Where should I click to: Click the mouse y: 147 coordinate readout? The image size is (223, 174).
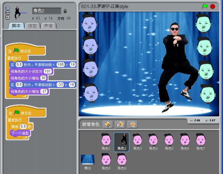tap(210, 121)
